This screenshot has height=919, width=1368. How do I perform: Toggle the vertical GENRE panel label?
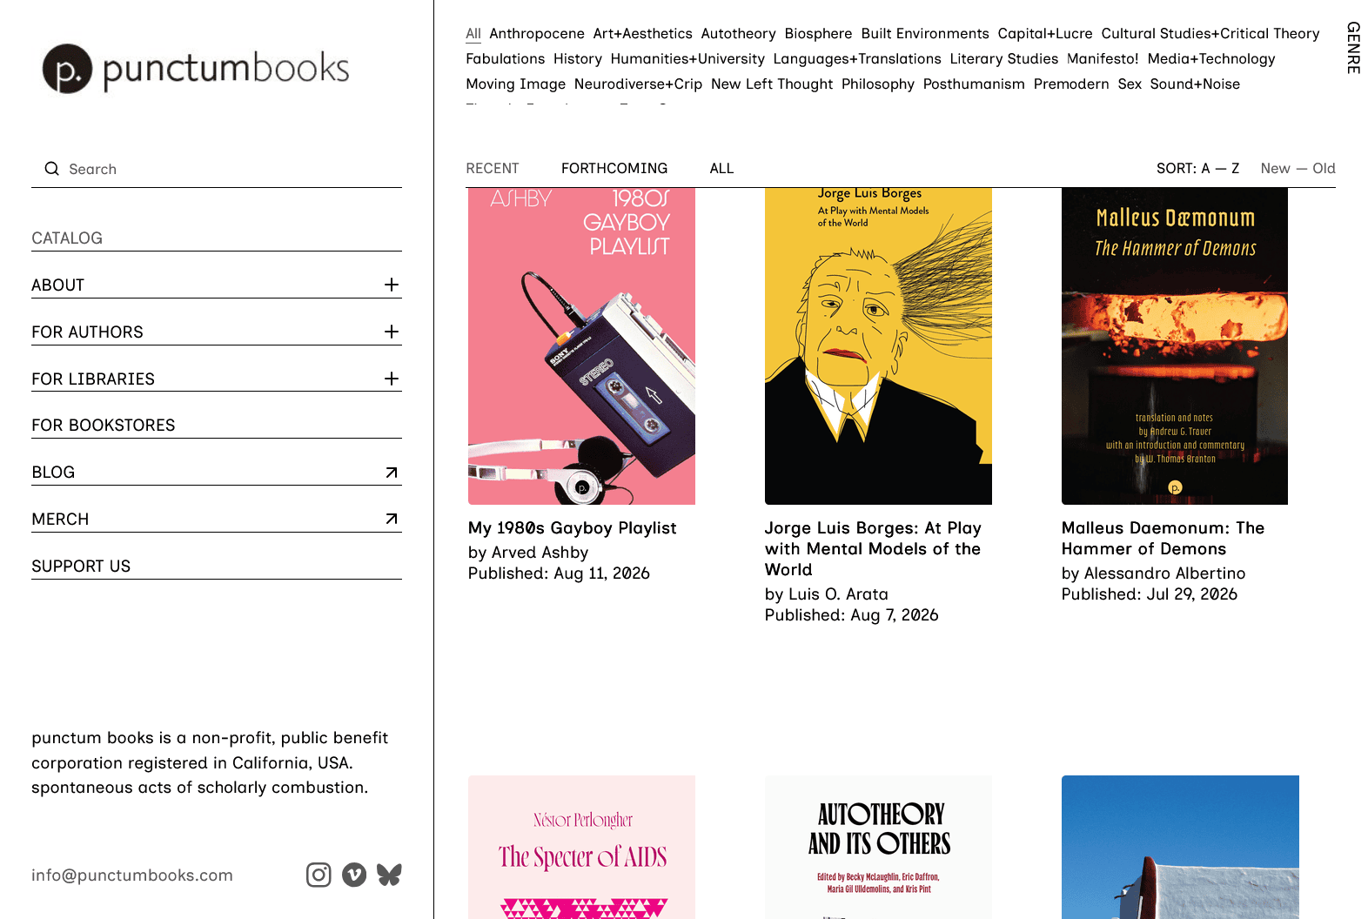coord(1353,48)
